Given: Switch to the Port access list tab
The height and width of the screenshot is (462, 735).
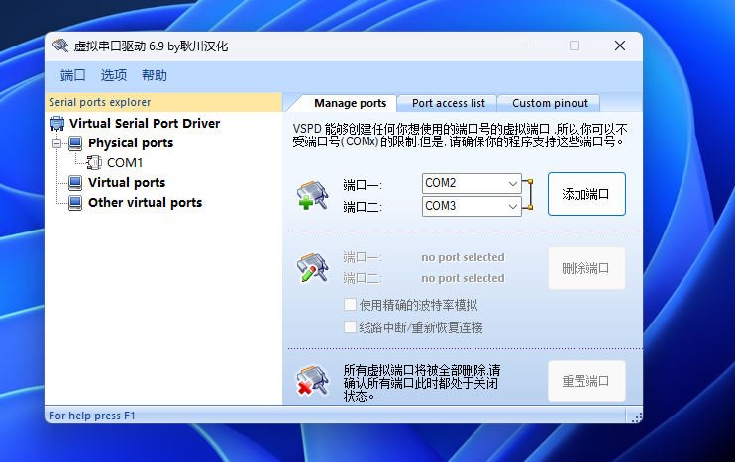Looking at the screenshot, I should tap(448, 103).
